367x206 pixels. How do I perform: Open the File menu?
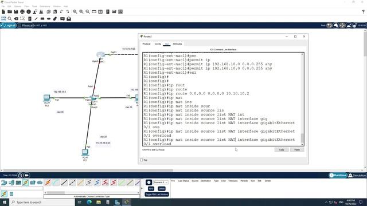click(3, 6)
